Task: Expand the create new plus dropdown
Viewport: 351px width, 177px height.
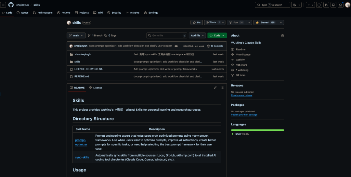Action: (x=310, y=5)
